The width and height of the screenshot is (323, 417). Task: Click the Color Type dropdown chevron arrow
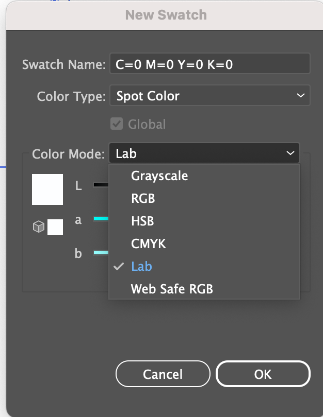coord(301,95)
